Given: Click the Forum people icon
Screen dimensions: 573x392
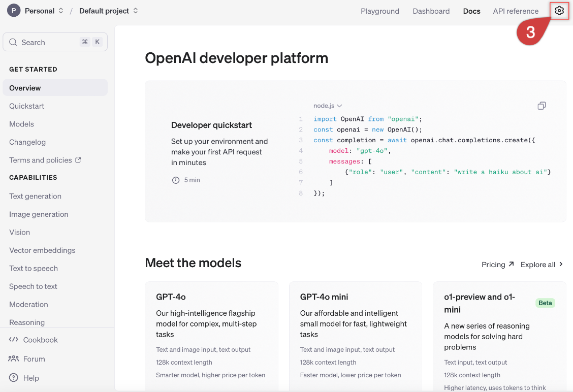Looking at the screenshot, I should [x=14, y=358].
